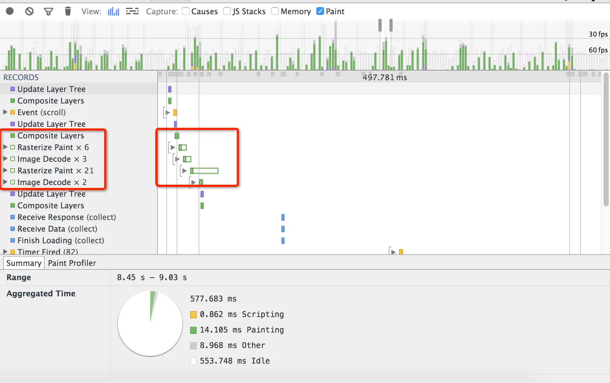Select the Rasterize Paint × 6 record
Screen dimensions: 610x383
(79, 147)
